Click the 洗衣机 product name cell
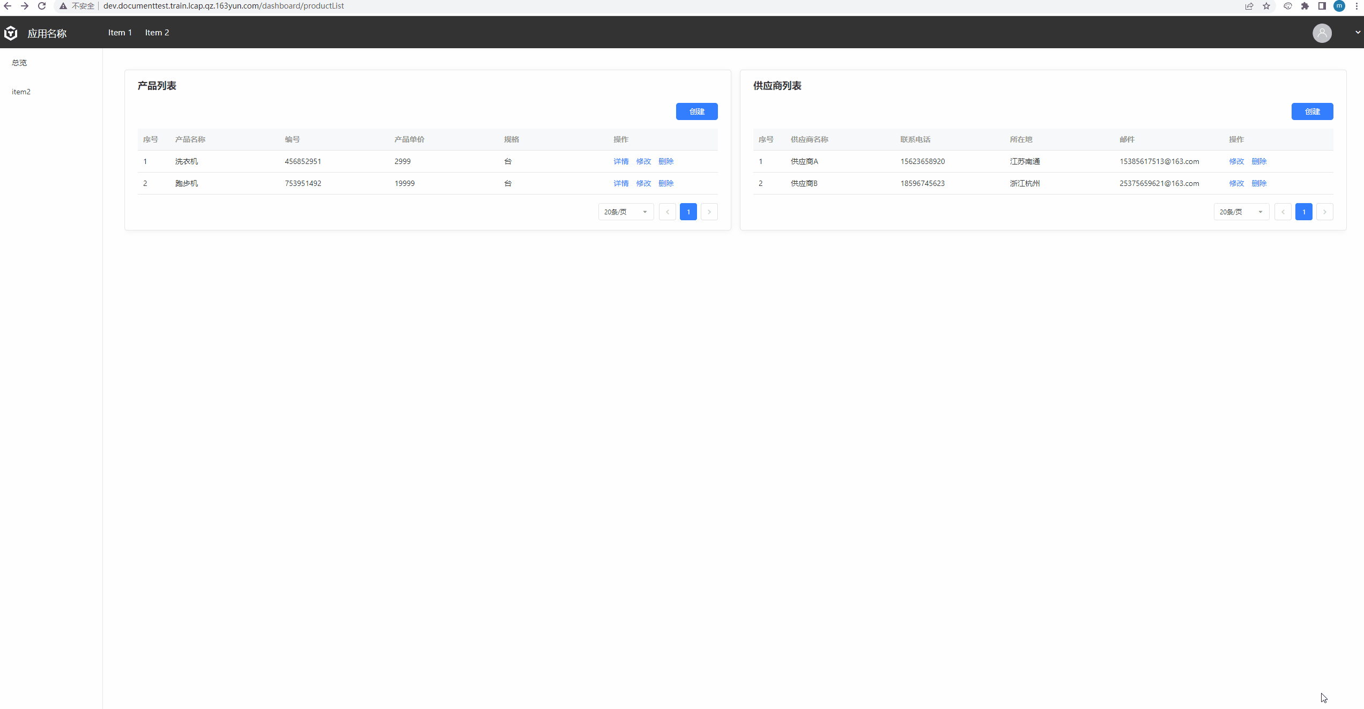Viewport: 1364px width, 709px height. pos(187,161)
